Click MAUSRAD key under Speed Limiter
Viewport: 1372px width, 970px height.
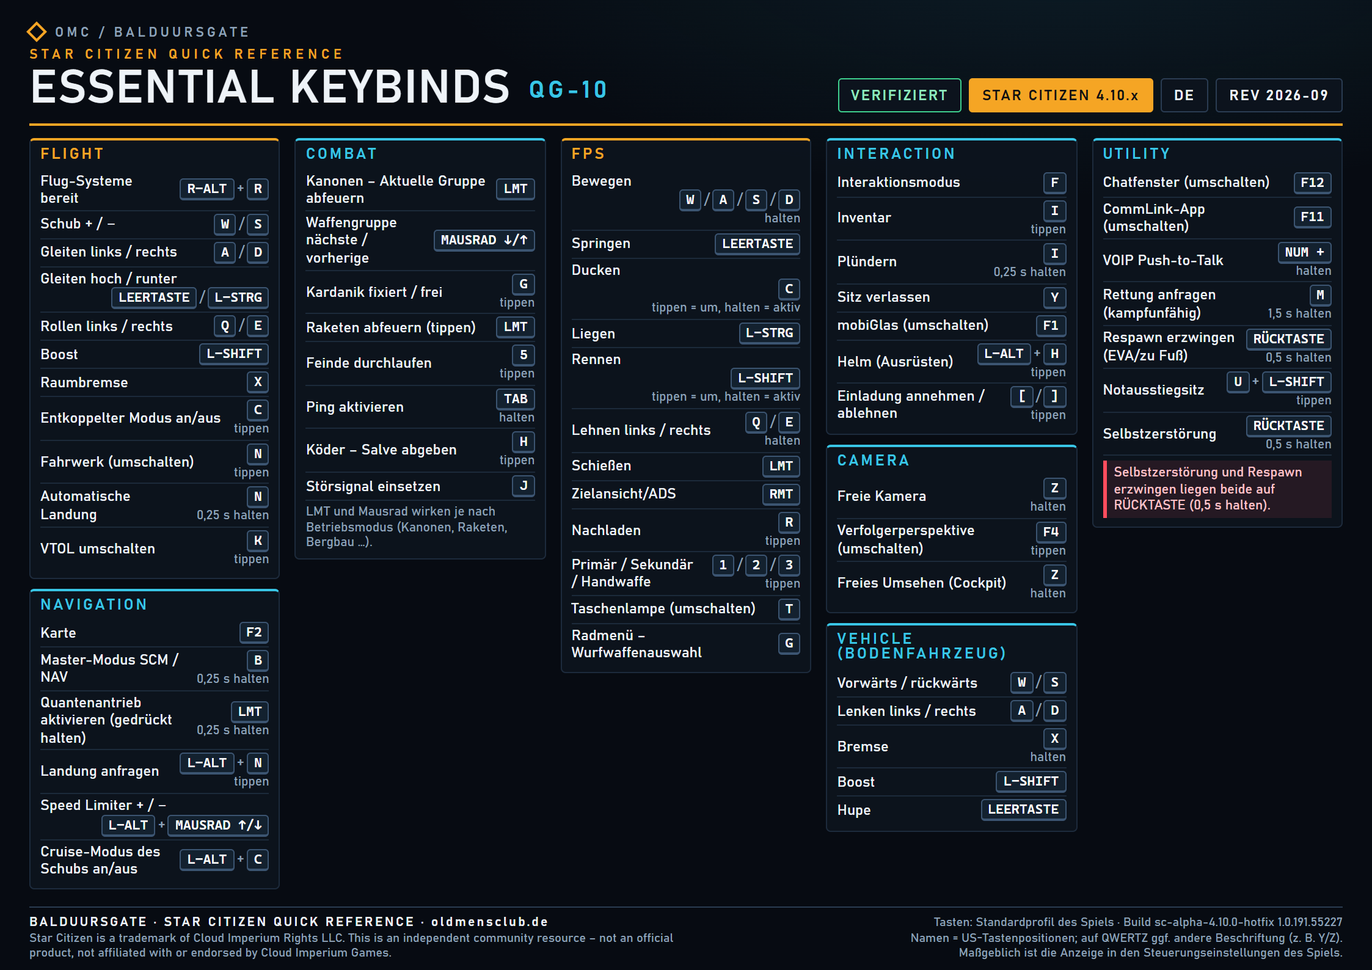[218, 825]
